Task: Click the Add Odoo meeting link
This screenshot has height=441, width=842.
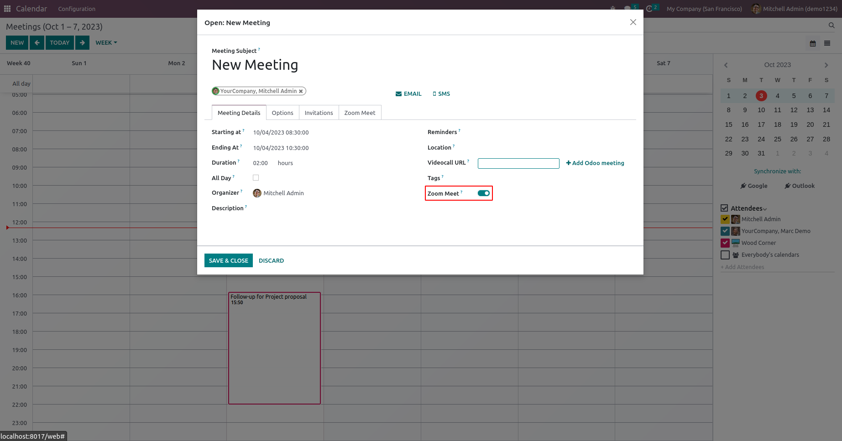Action: [595, 163]
